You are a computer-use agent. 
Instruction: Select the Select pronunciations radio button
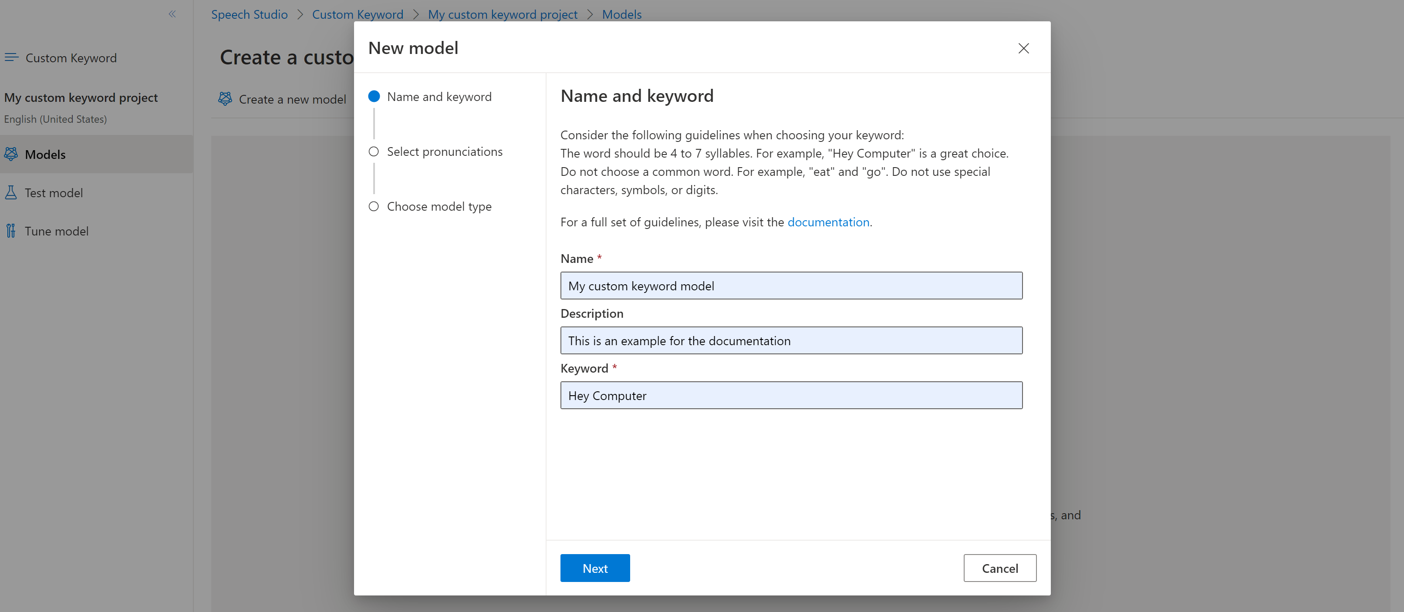coord(374,151)
